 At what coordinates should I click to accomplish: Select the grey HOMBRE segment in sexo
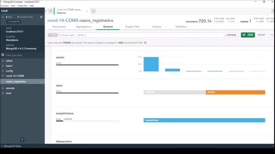tap(174, 92)
